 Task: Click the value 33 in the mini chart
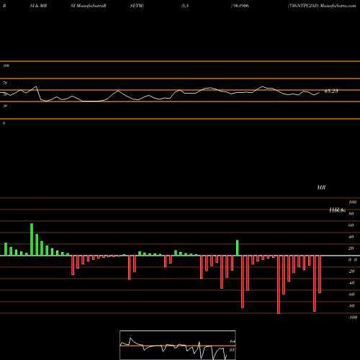click(x=232, y=350)
